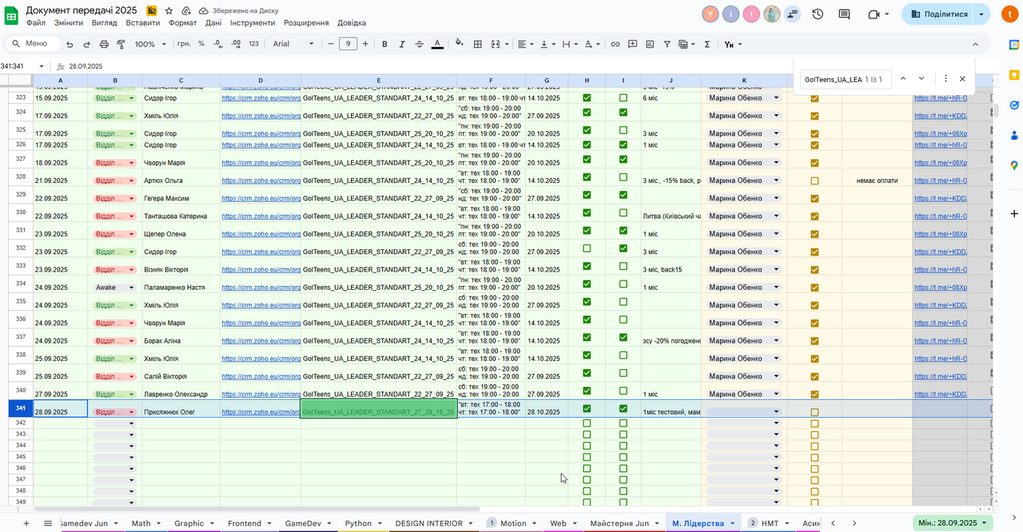Open the zoom 100% dropdown

point(150,44)
